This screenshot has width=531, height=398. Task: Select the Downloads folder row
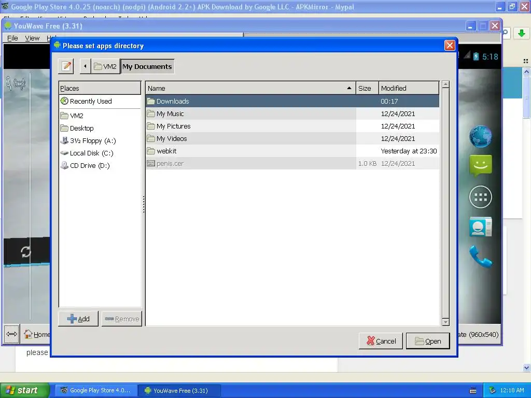pos(292,101)
